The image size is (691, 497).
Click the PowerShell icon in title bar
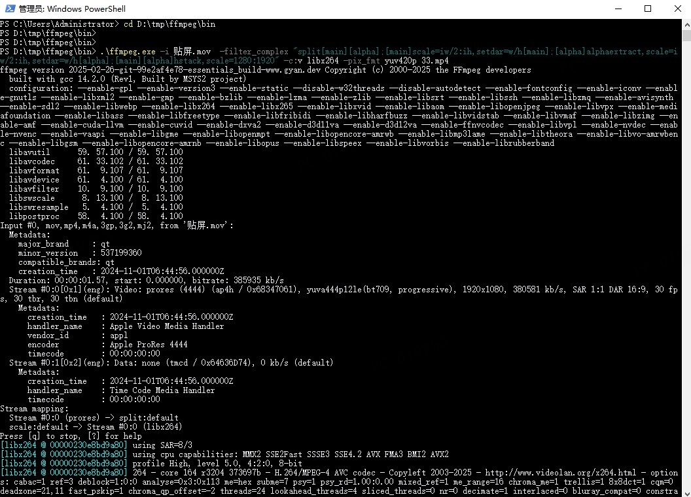(x=10, y=9)
